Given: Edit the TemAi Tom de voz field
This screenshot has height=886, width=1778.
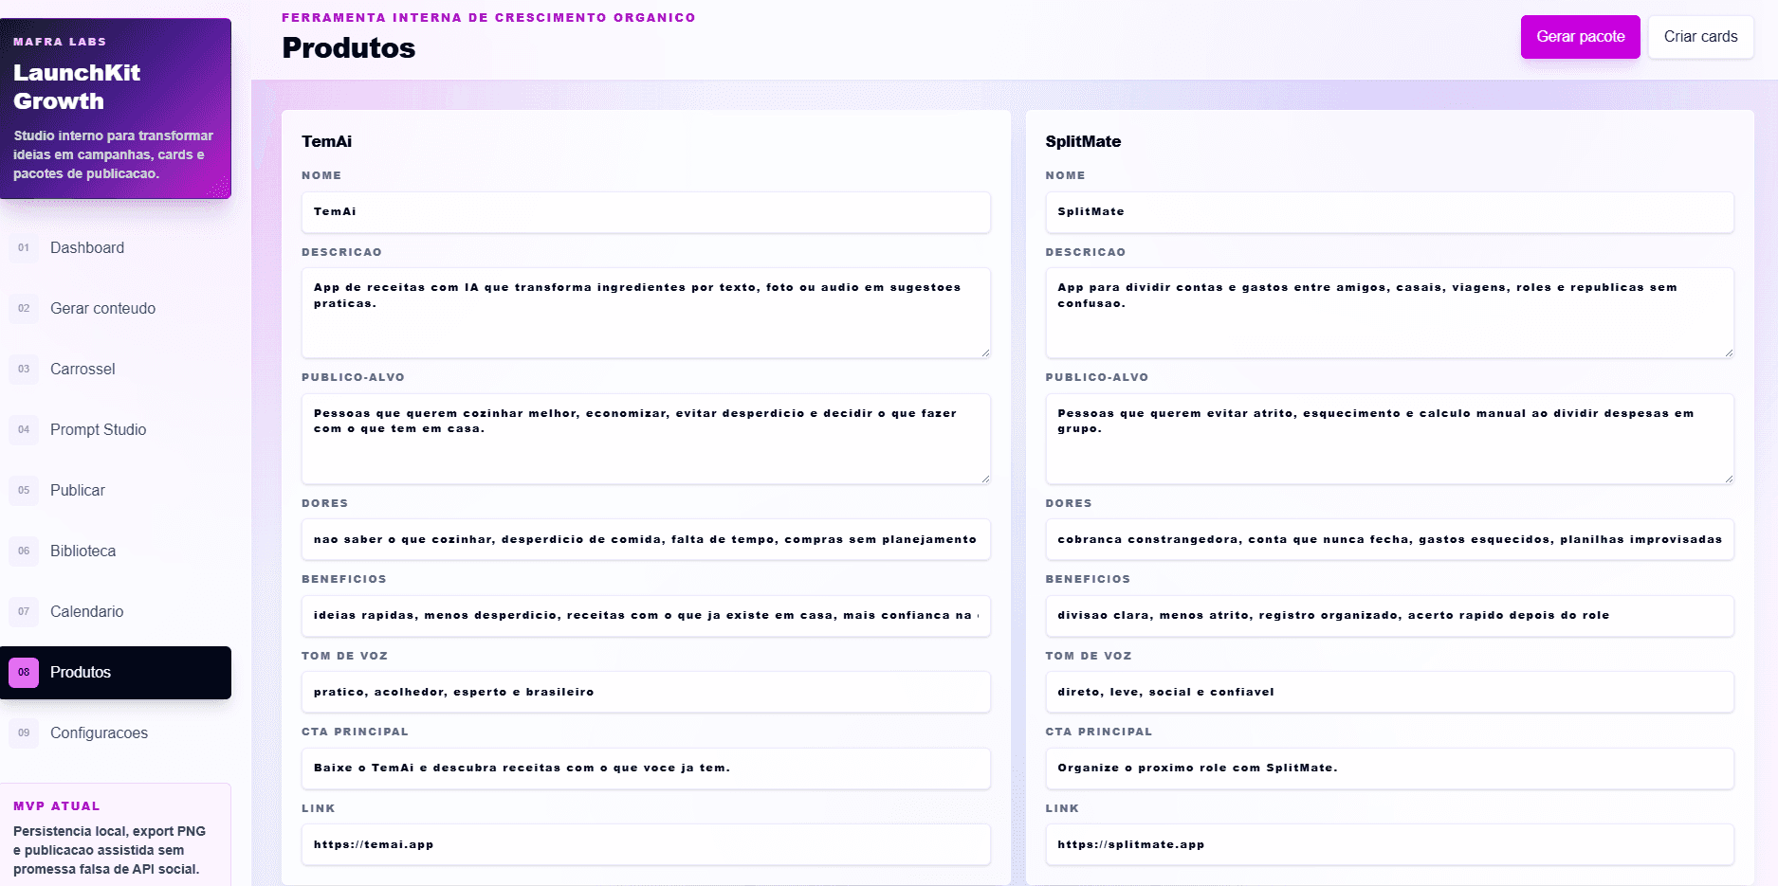Looking at the screenshot, I should (x=646, y=693).
